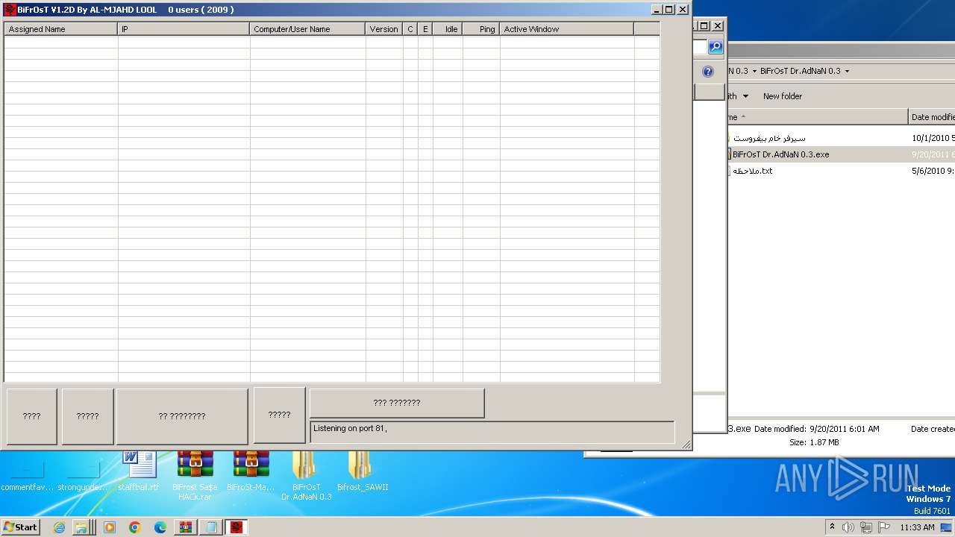Viewport: 955px width, 537px height.
Task: Click New folder in Explorer toolbar
Action: 783,96
